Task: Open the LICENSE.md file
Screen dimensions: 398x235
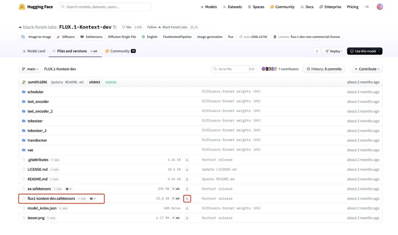Action: (x=37, y=169)
